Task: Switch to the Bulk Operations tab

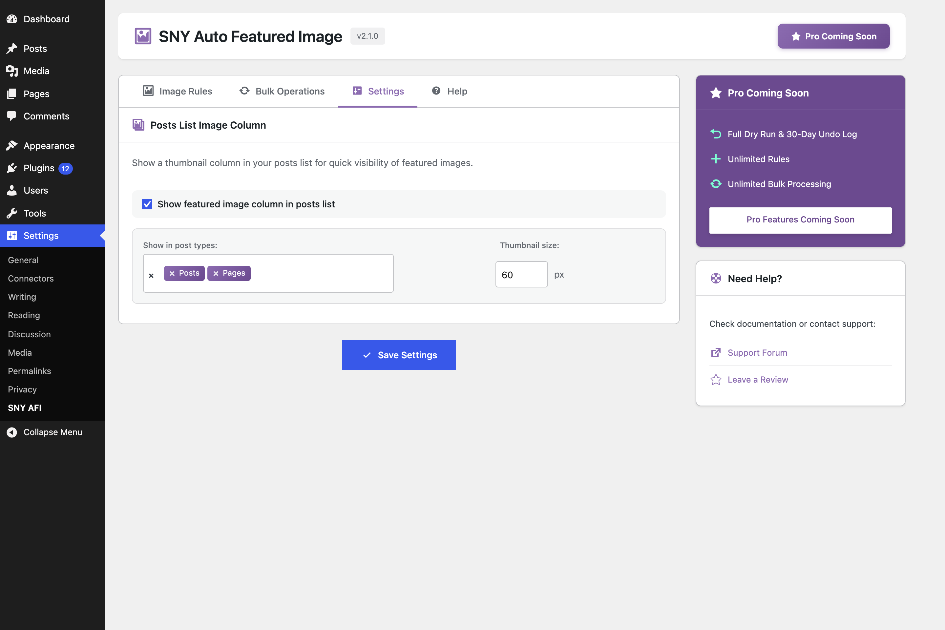Action: pyautogui.click(x=282, y=91)
